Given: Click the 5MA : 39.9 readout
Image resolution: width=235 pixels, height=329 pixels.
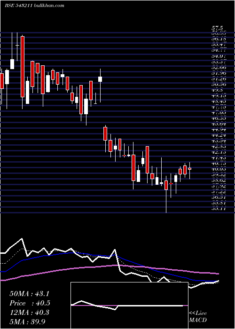Looking at the screenshot, I should (28, 321).
